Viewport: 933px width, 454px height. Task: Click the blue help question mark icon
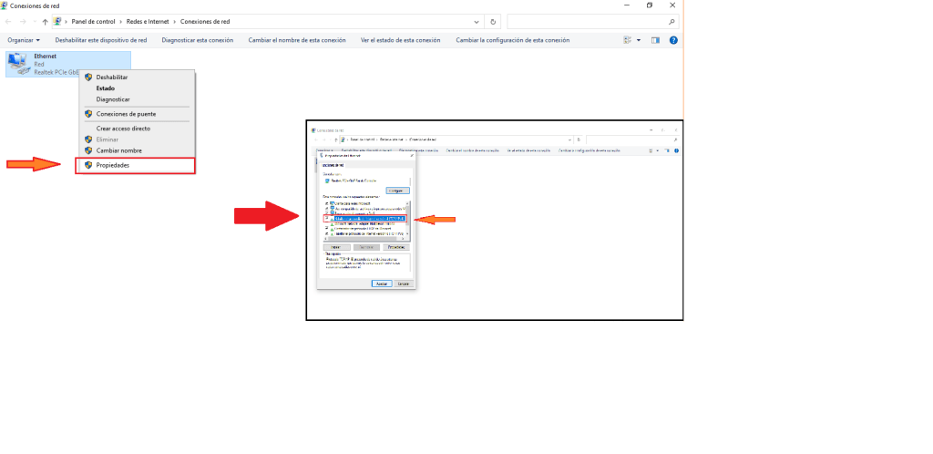(x=673, y=40)
